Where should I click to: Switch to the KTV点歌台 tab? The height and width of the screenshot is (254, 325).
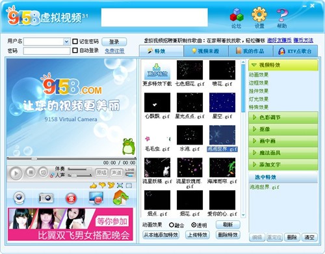[296, 51]
